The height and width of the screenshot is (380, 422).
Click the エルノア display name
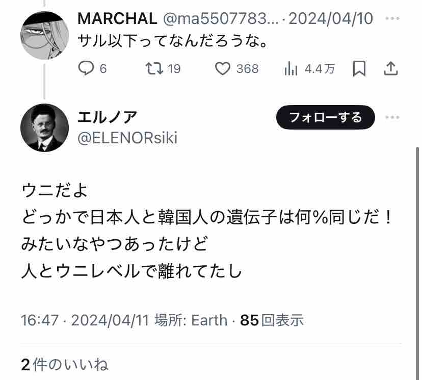[108, 117]
